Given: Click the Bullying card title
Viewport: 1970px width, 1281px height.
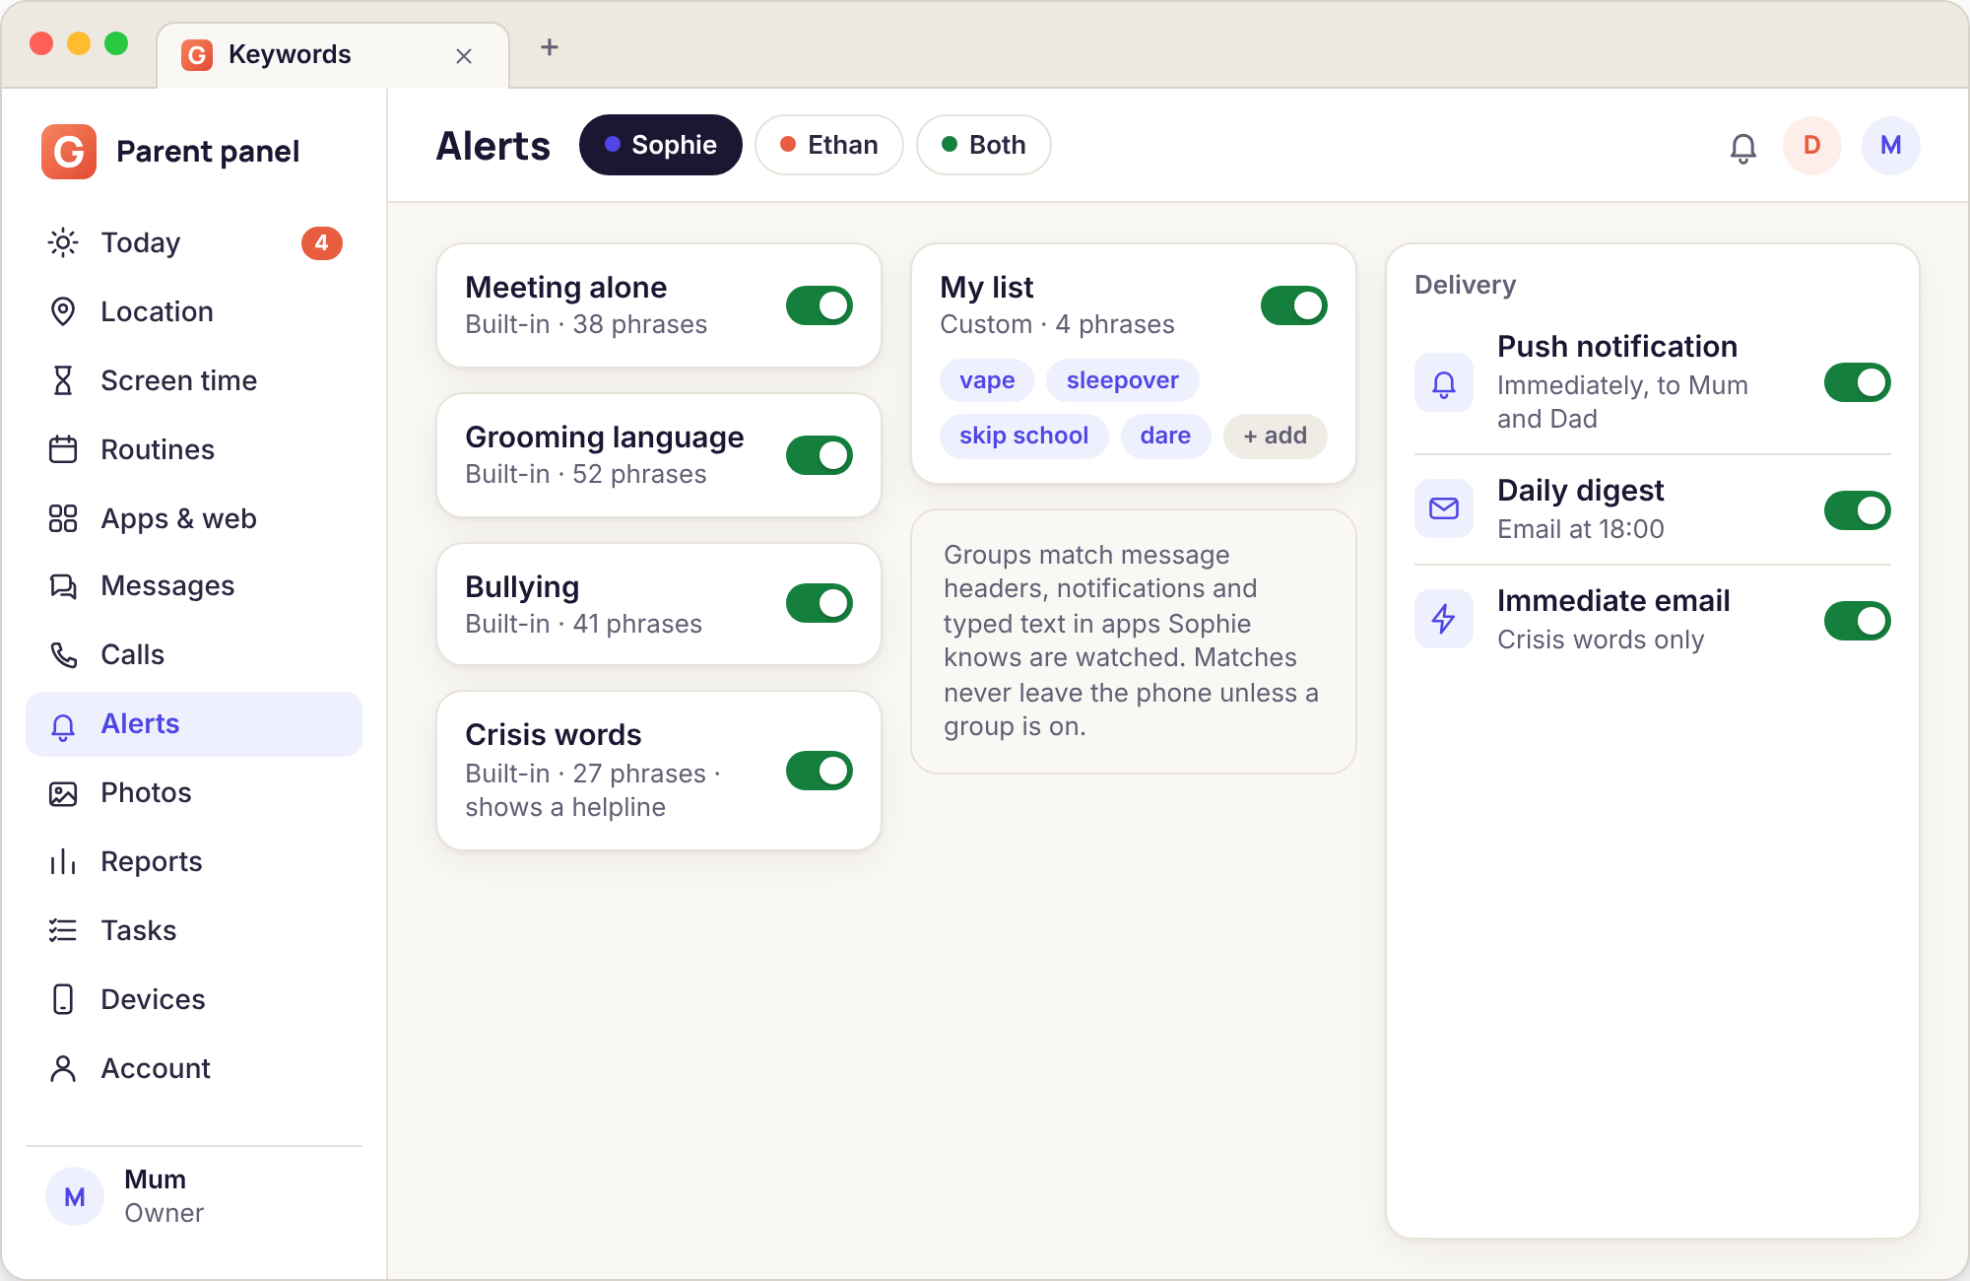Looking at the screenshot, I should click(x=522, y=587).
